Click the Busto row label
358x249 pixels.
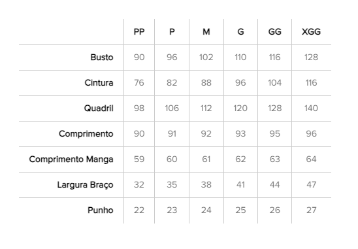click(102, 58)
